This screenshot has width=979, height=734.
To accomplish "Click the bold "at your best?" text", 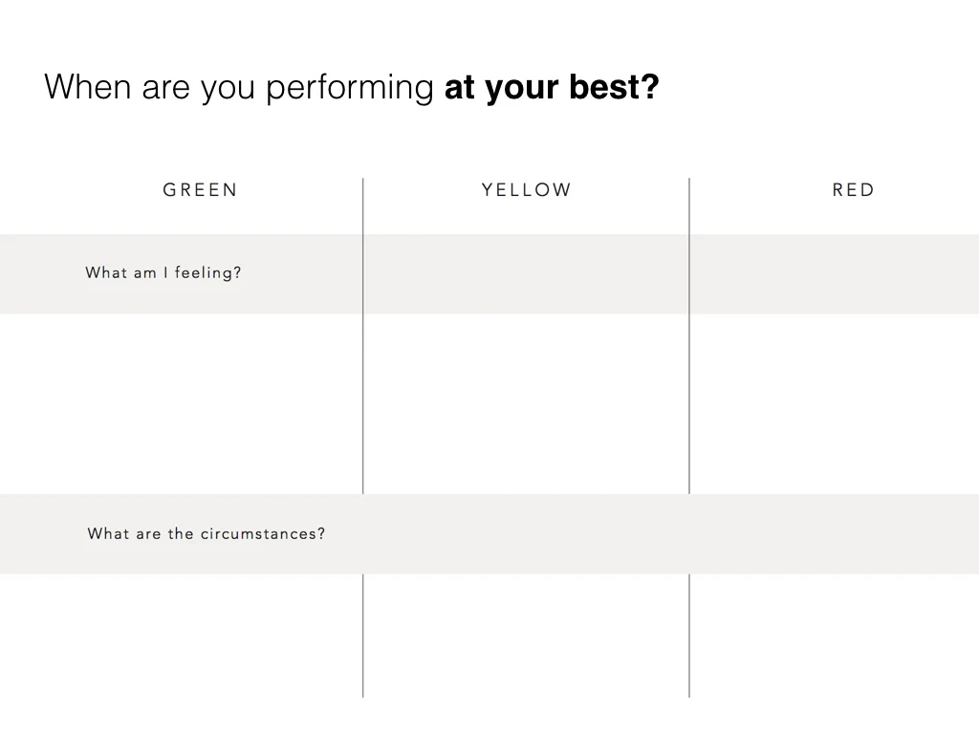I will [552, 87].
